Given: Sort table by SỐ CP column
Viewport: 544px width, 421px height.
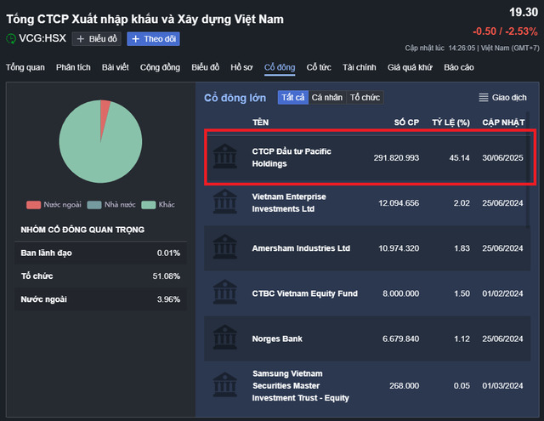Looking at the screenshot, I should click(406, 122).
